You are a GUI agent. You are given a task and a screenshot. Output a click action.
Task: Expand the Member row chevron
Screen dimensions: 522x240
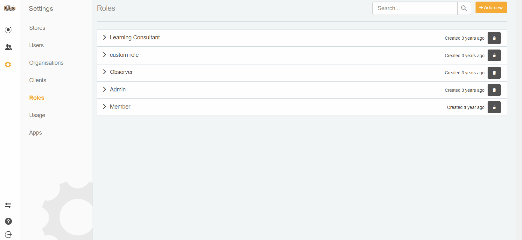[104, 107]
